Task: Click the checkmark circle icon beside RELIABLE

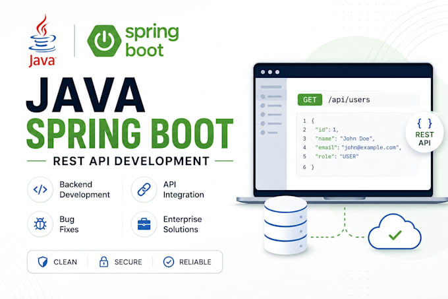Action: pyautogui.click(x=169, y=262)
